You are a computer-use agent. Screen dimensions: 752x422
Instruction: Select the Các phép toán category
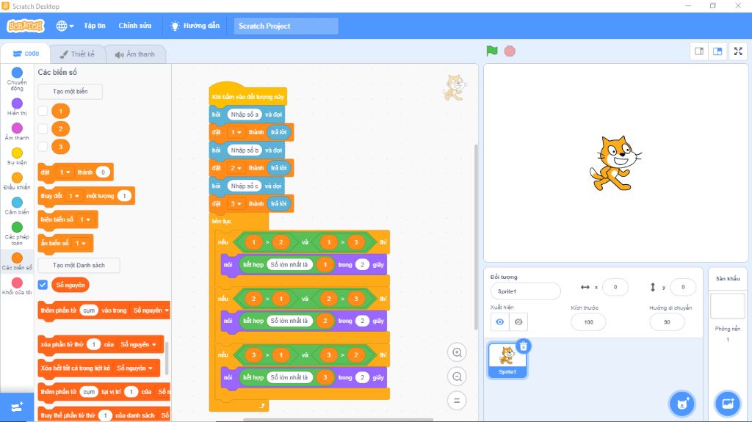coord(18,233)
